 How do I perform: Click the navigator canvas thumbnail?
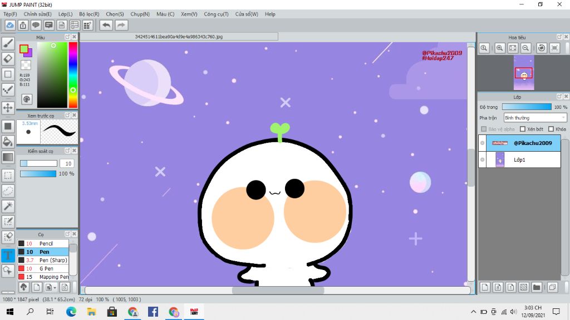point(524,73)
